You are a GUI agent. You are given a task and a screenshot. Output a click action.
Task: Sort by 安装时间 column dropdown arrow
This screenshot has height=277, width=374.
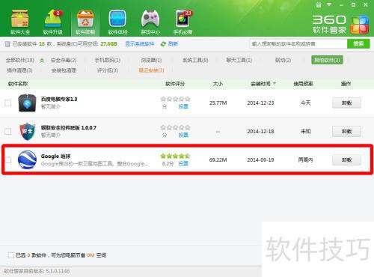pos(275,83)
